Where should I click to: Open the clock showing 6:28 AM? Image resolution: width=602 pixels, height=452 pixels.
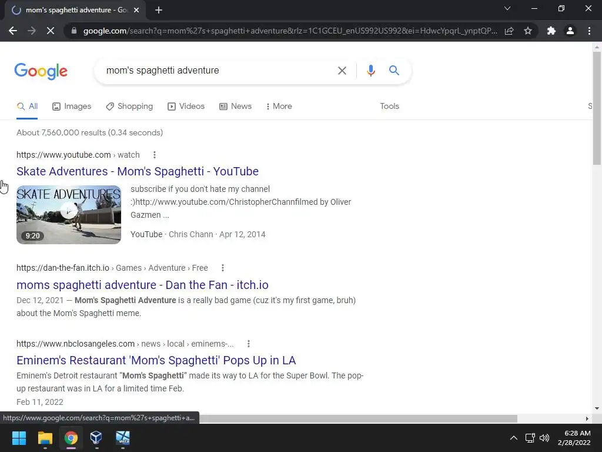(574, 438)
